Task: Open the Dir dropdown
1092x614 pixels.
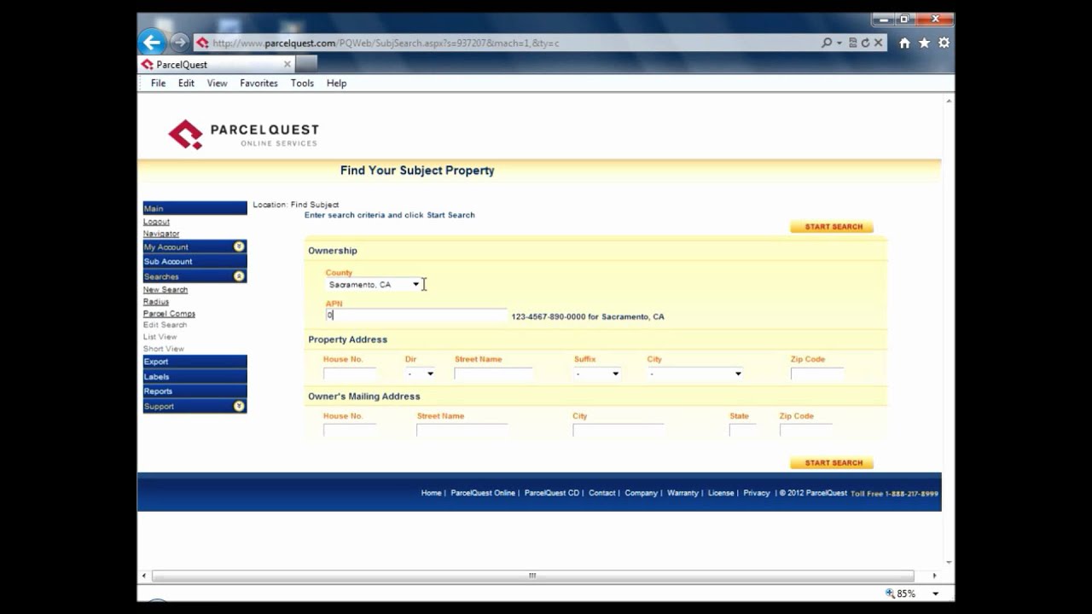Action: tap(420, 374)
